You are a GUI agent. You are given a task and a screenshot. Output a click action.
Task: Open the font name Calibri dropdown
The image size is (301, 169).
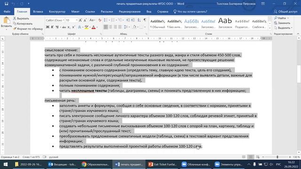click(x=63, y=20)
